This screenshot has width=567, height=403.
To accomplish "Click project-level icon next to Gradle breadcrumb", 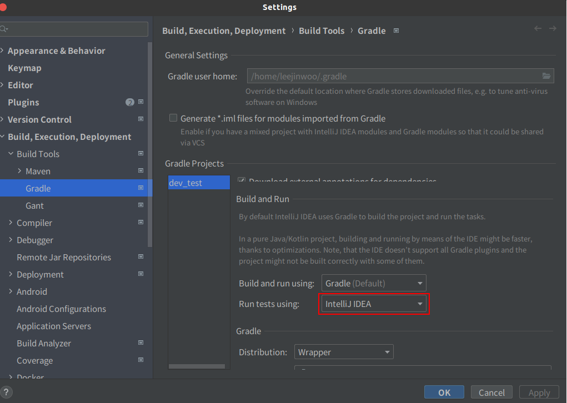I will point(396,31).
